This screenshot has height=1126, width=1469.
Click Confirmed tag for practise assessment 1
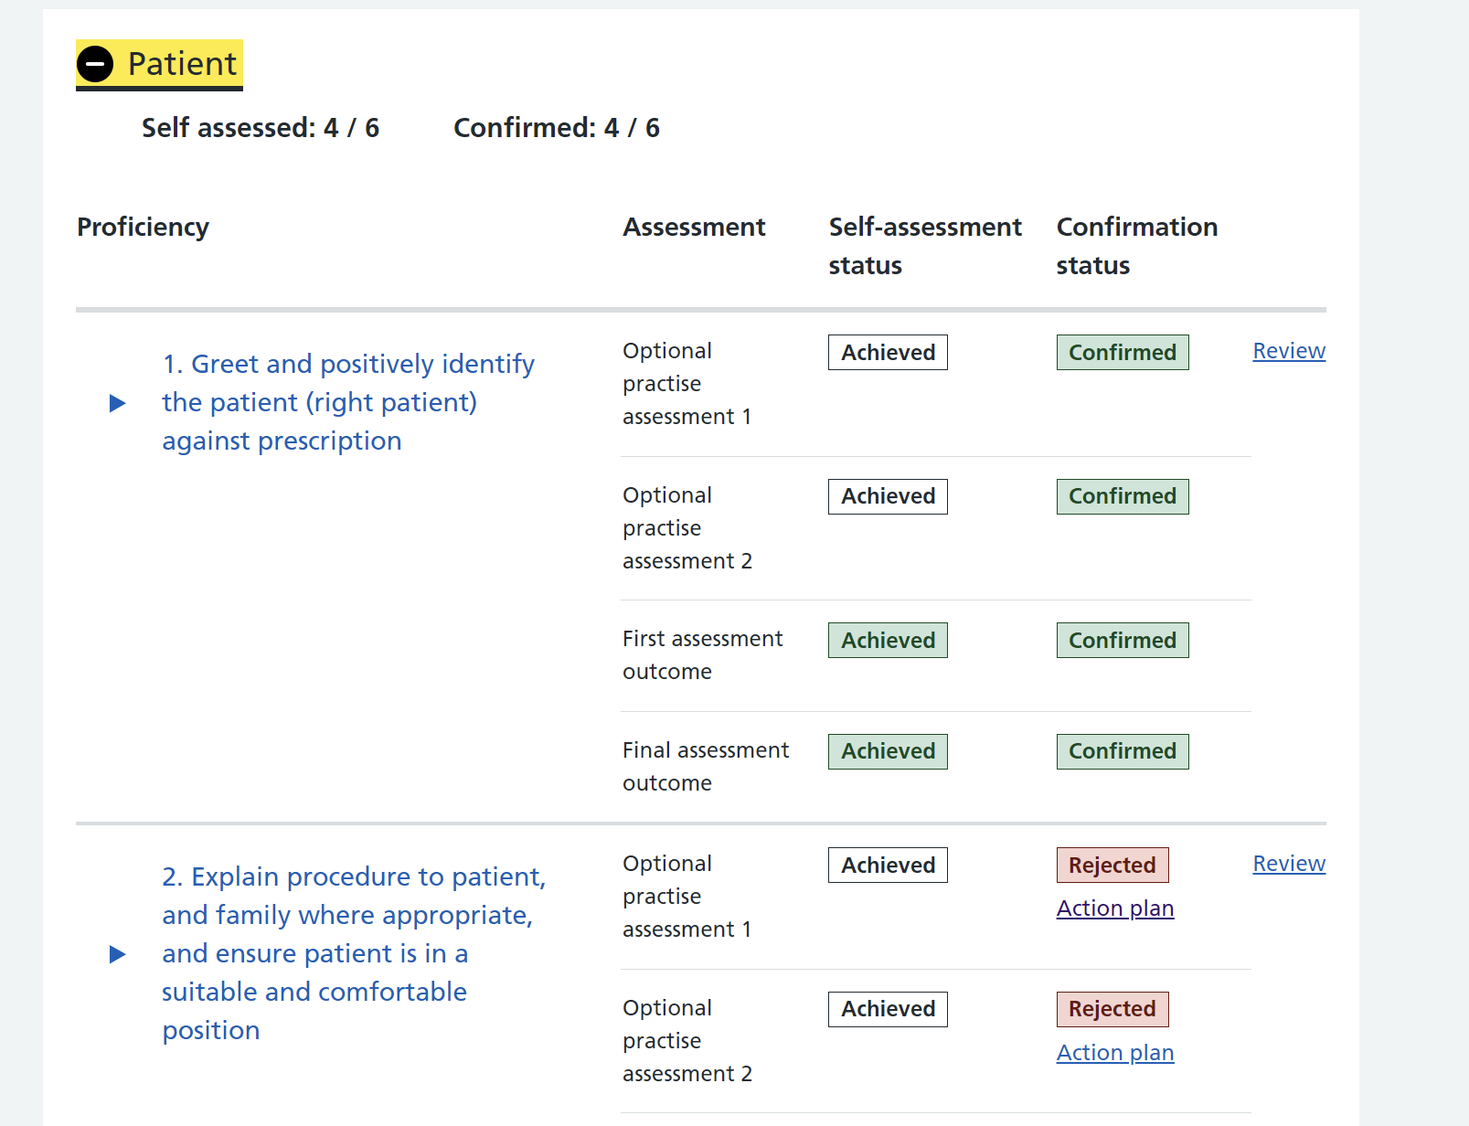tap(1123, 353)
